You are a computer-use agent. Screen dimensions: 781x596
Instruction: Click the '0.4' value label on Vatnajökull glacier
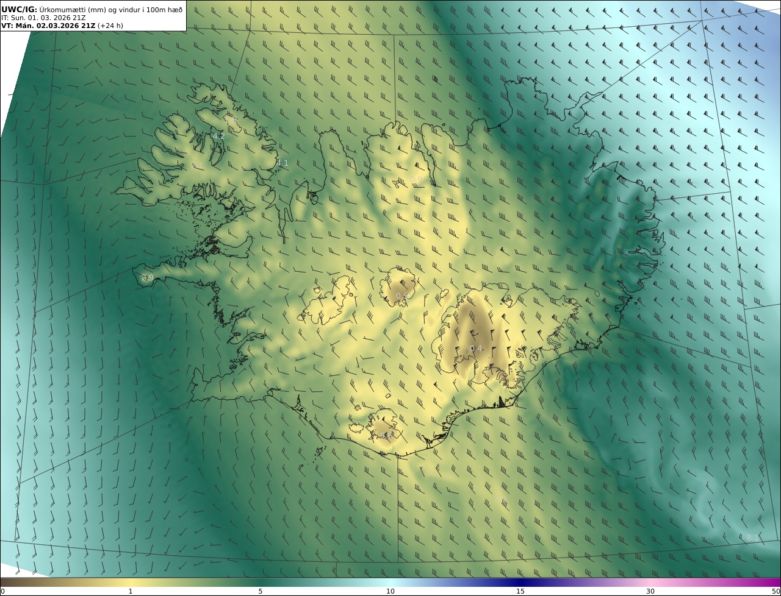[x=476, y=348]
